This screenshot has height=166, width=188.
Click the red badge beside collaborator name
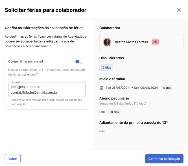click(155, 42)
